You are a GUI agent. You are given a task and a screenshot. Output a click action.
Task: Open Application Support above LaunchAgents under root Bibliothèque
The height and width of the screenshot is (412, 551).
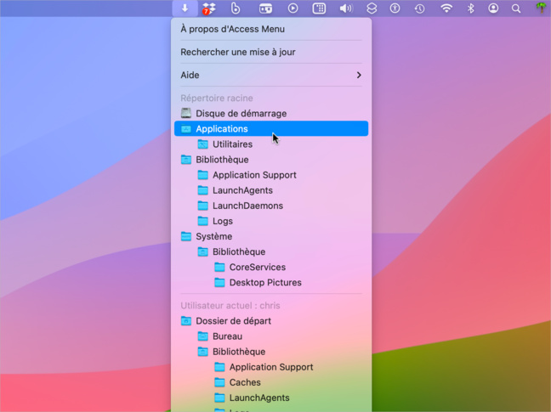tap(271, 175)
